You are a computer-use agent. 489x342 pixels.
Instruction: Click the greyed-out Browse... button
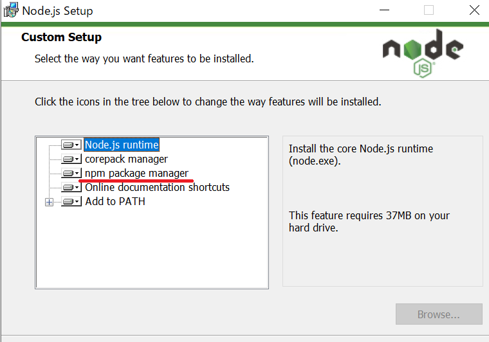(439, 314)
